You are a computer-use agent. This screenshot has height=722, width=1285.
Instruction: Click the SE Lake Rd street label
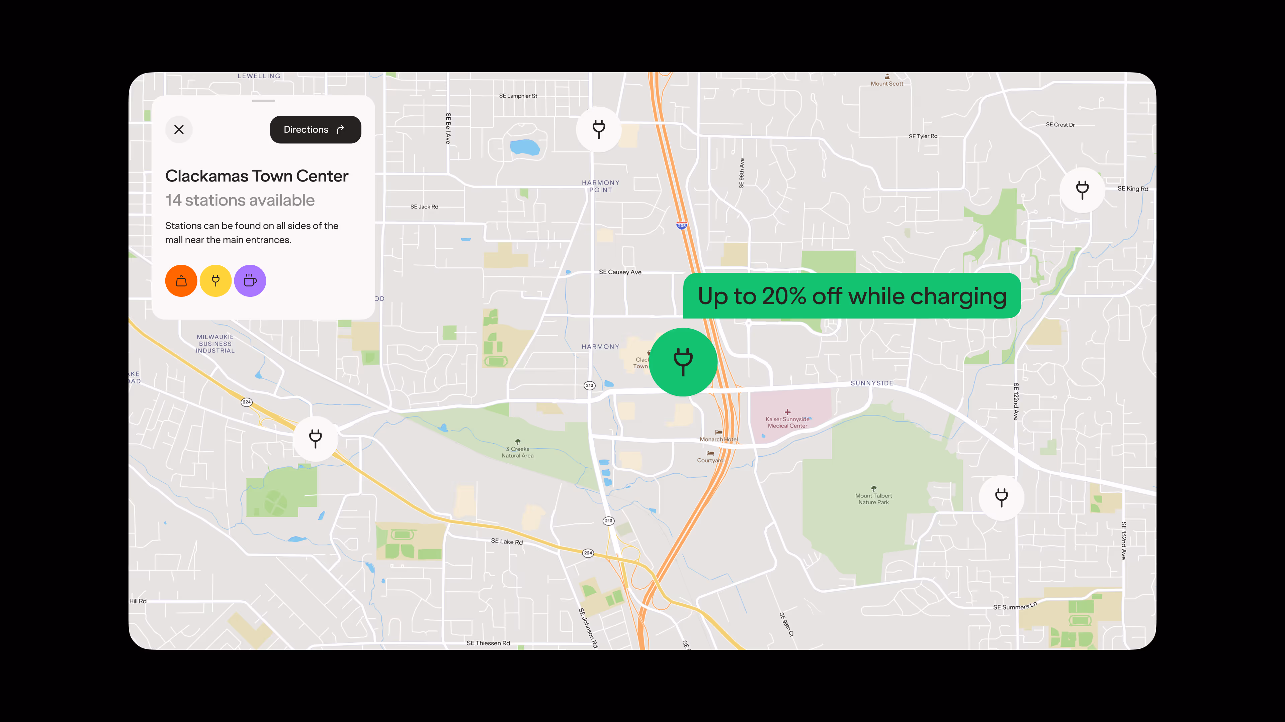[507, 541]
